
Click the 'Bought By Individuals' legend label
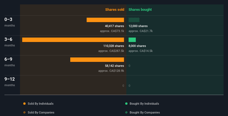pos(144,104)
